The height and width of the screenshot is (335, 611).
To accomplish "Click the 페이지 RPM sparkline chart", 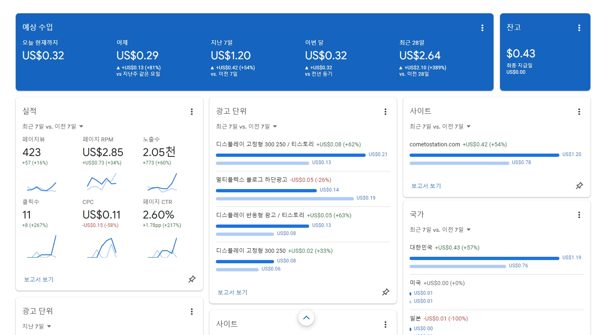I will pos(102,182).
